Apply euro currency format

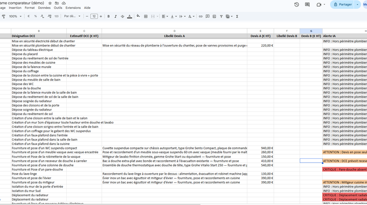click(28, 16)
